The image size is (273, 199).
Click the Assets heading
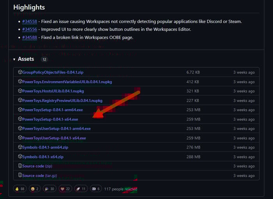26,59
